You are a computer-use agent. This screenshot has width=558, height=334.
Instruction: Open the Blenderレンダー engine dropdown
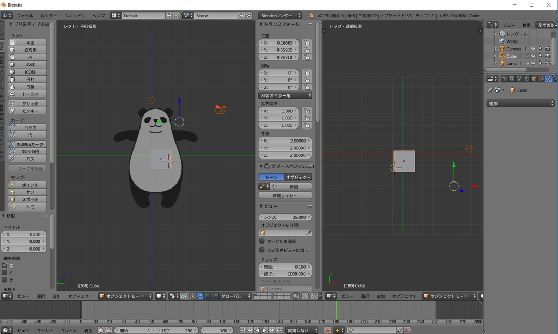[280, 16]
